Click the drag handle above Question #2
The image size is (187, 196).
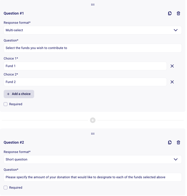point(93,134)
